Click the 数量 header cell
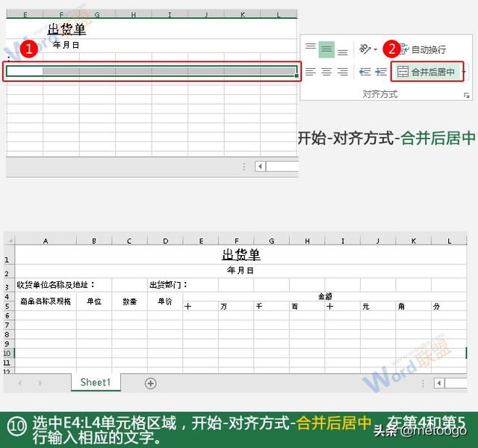Image resolution: width=478 pixels, height=448 pixels. coord(129,301)
